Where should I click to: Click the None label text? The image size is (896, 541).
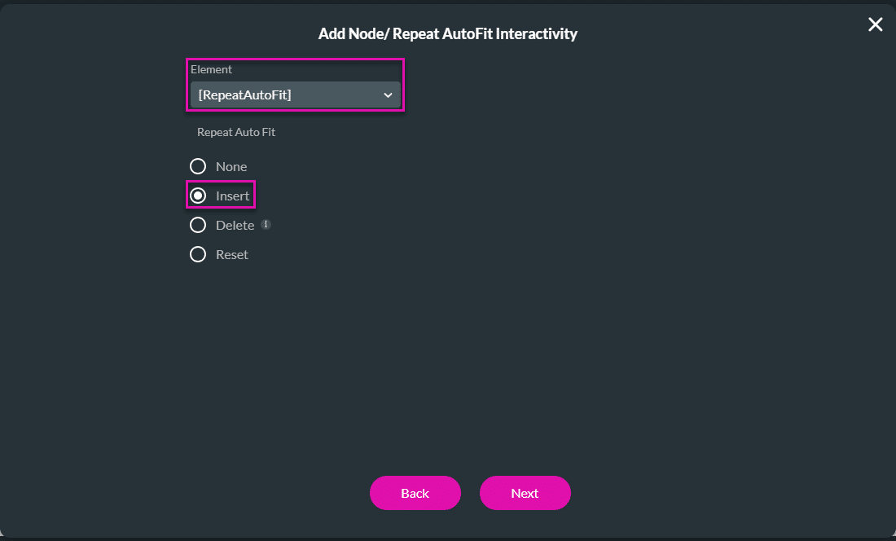[x=231, y=165]
